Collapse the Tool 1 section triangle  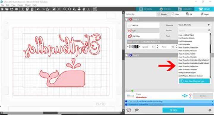127,19
